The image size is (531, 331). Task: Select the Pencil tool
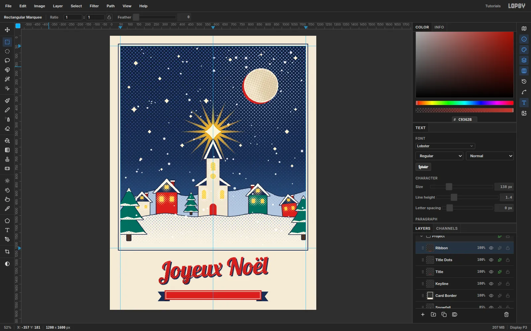7,110
